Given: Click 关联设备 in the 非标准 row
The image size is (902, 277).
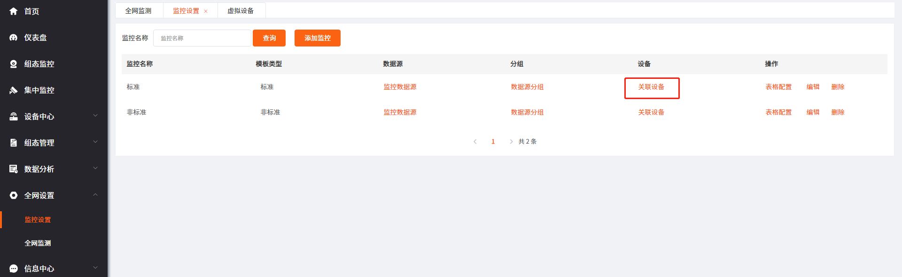Looking at the screenshot, I should click(651, 112).
